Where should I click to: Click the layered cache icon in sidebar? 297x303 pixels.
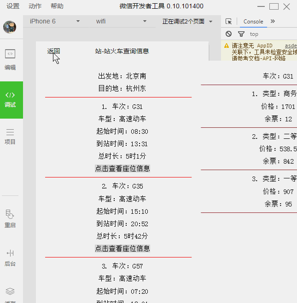pos(10,292)
